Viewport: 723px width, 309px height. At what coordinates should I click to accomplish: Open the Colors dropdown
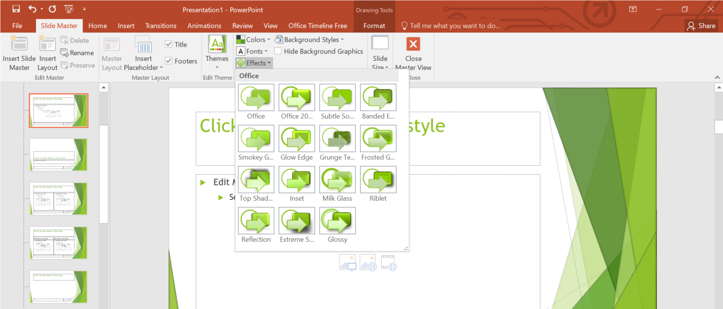click(x=253, y=40)
